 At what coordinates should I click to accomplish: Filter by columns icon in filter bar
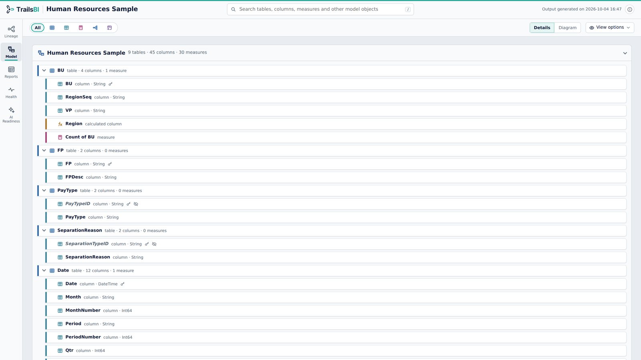(x=67, y=28)
